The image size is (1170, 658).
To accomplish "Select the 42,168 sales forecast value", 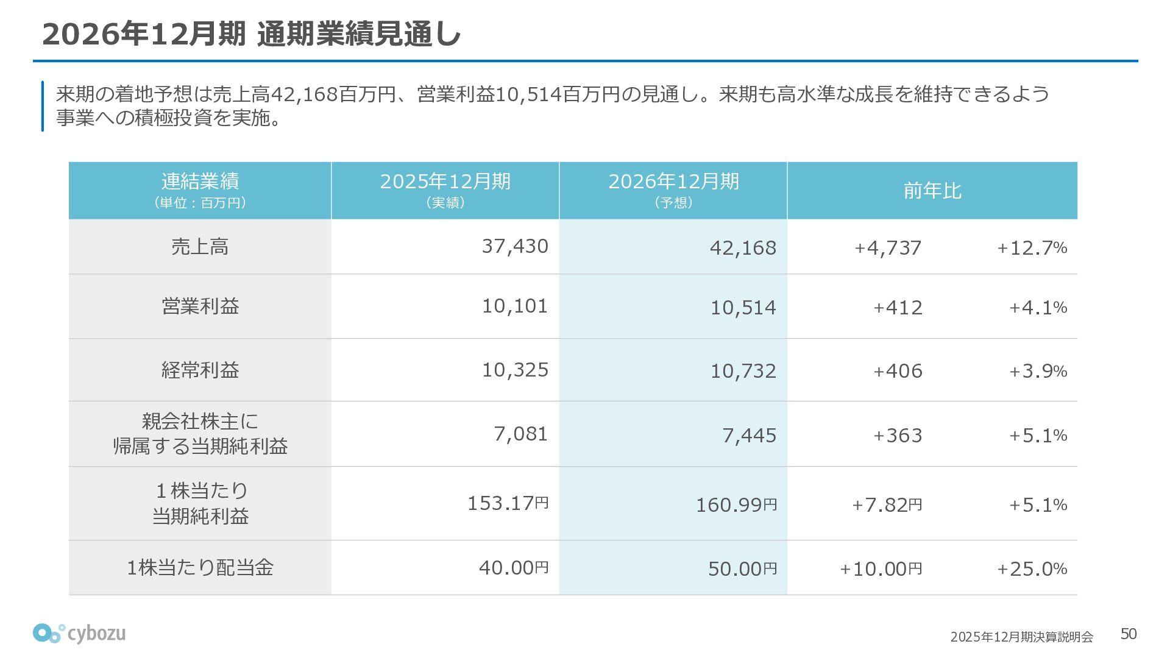I will click(x=743, y=248).
